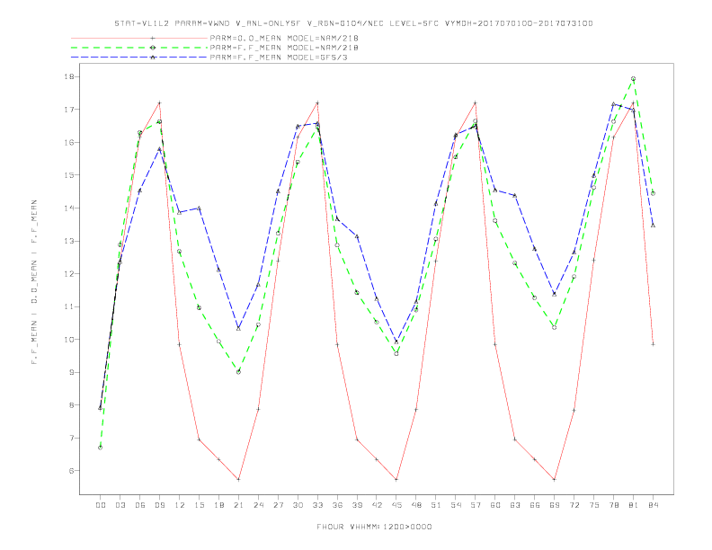Click x-axis forecast hour label 39
The width and height of the screenshot is (712, 550).
pyautogui.click(x=357, y=505)
